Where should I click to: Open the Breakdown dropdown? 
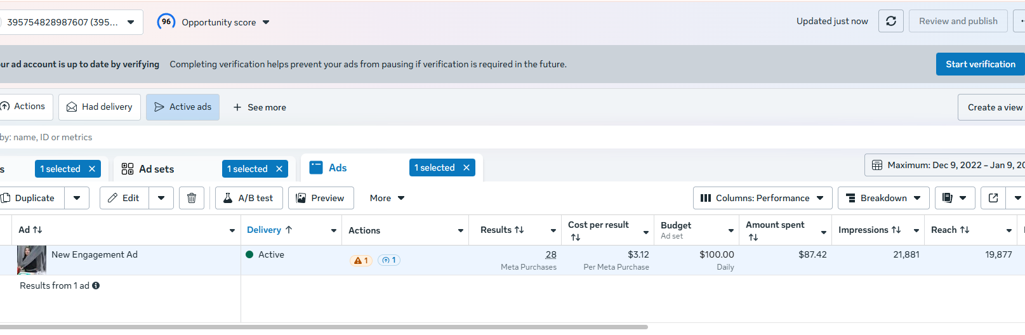883,198
